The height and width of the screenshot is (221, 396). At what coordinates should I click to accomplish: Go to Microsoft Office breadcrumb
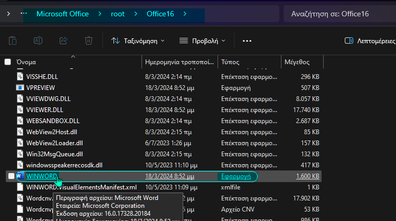(62, 14)
